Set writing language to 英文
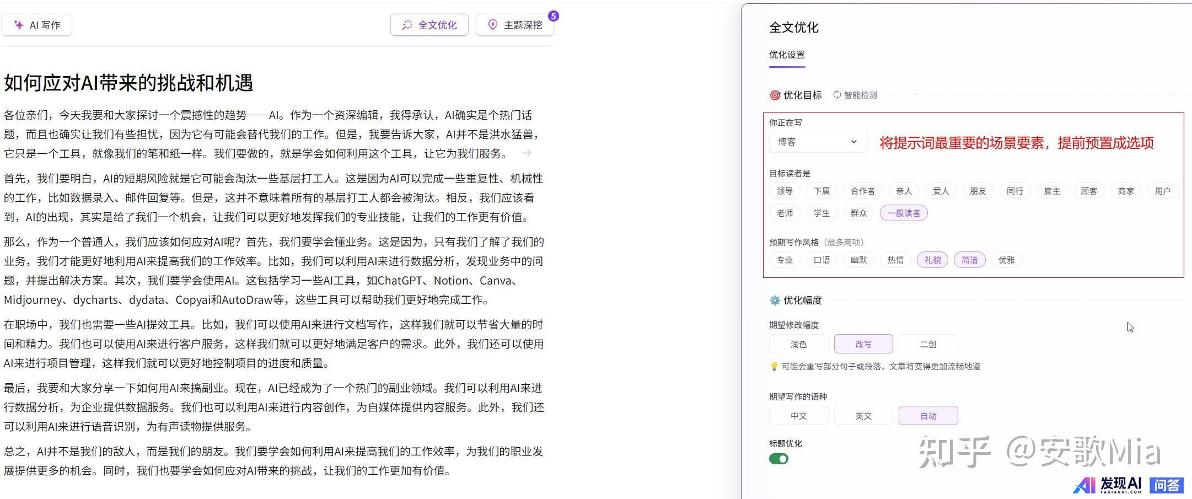Viewport: 1192px width, 499px height. click(x=863, y=416)
